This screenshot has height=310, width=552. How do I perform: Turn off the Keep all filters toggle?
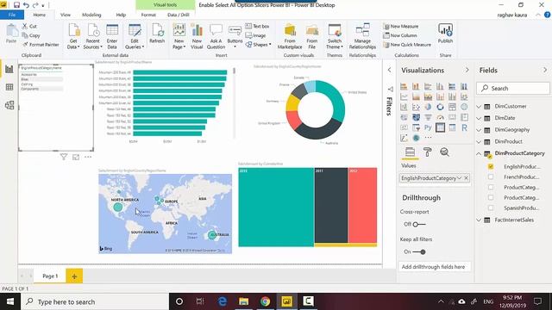(x=419, y=251)
